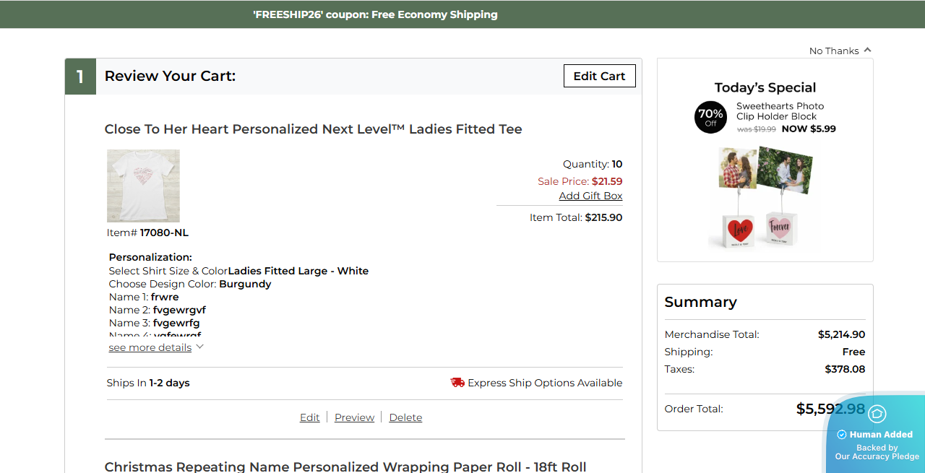Image resolution: width=925 pixels, height=473 pixels.
Task: Click the black 70% Off badge
Action: [x=710, y=117]
